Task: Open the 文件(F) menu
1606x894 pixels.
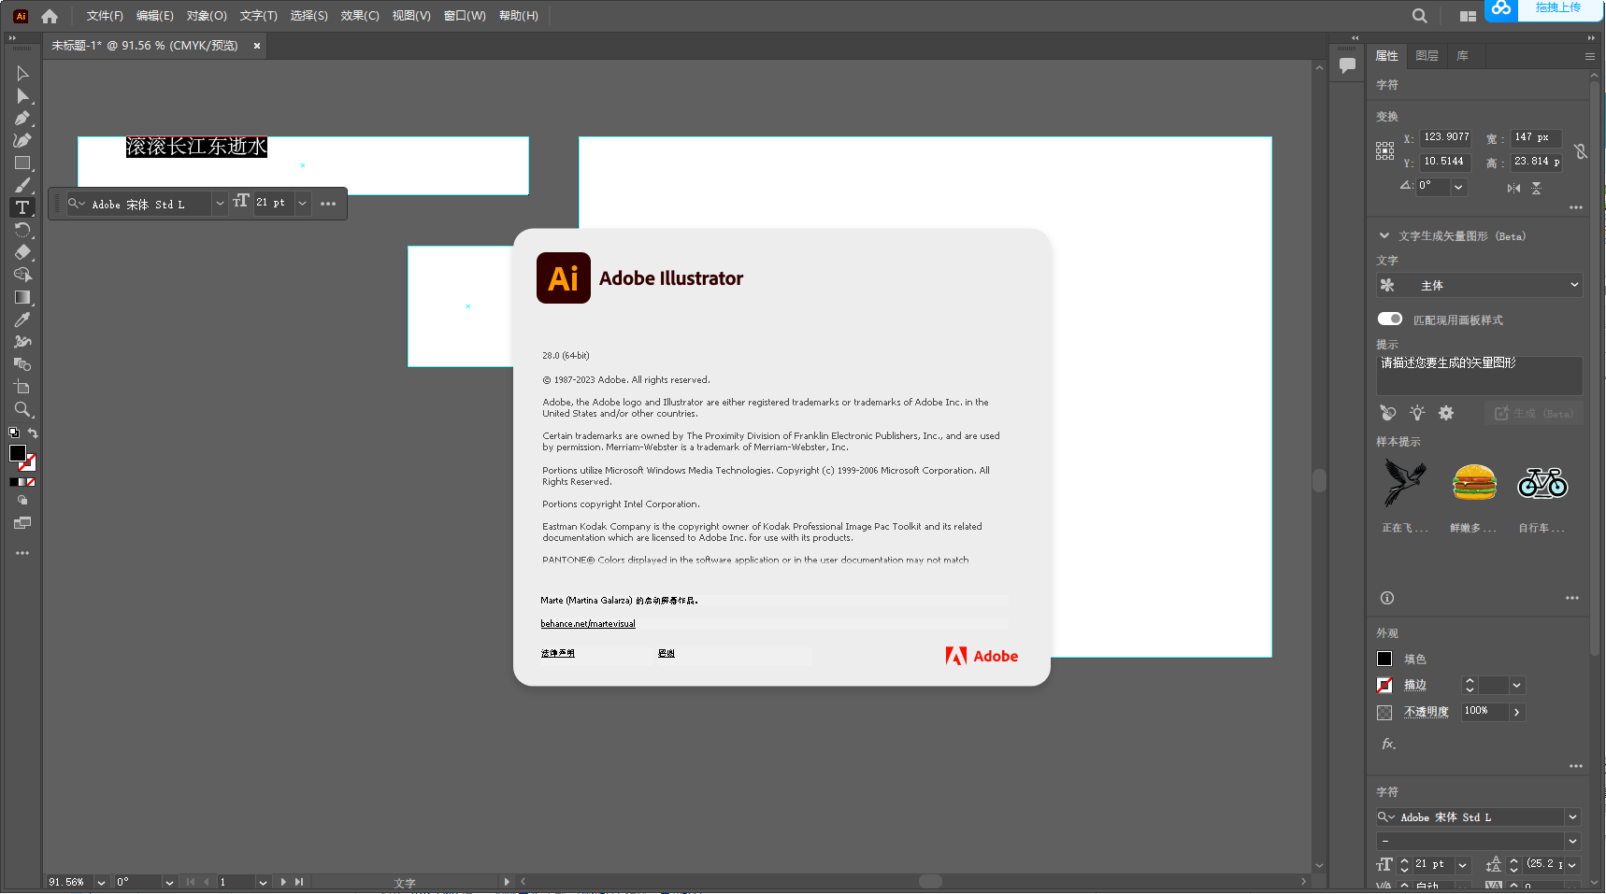Action: [x=105, y=16]
